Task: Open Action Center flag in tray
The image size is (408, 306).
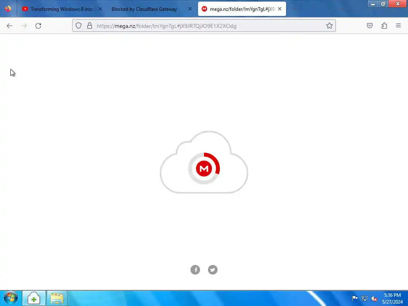Action: [x=354, y=298]
